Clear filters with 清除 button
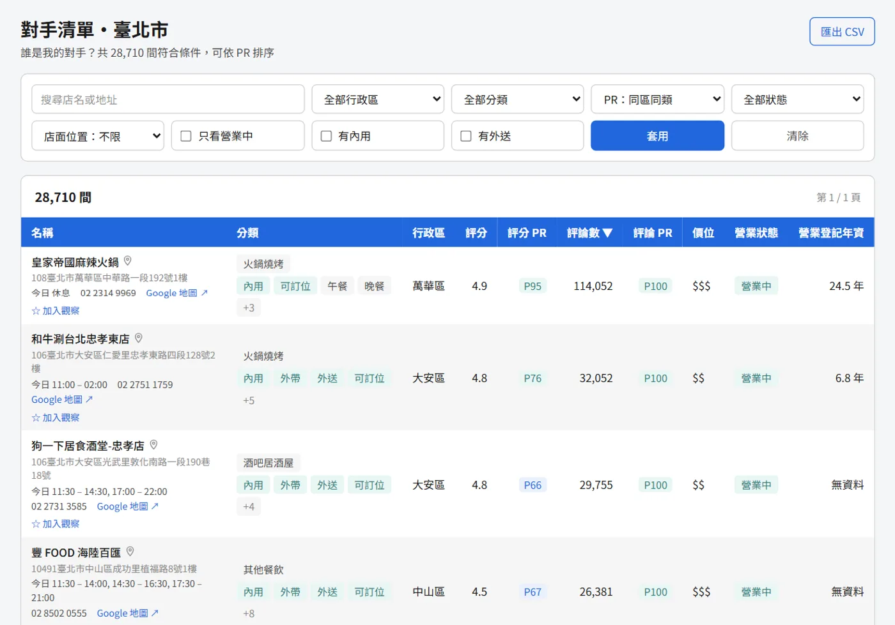This screenshot has width=895, height=625. (797, 136)
